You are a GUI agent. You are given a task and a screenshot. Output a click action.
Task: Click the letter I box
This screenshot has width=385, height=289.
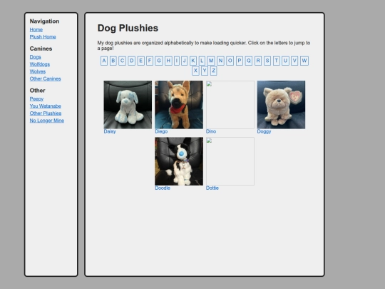coord(177,61)
